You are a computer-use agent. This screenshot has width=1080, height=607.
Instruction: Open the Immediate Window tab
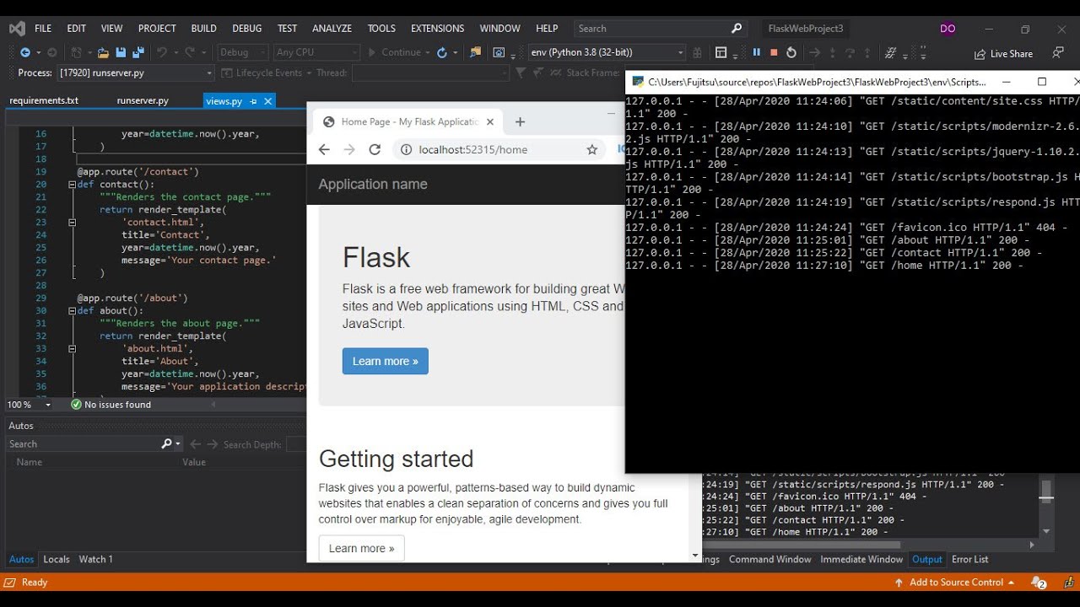pos(861,559)
